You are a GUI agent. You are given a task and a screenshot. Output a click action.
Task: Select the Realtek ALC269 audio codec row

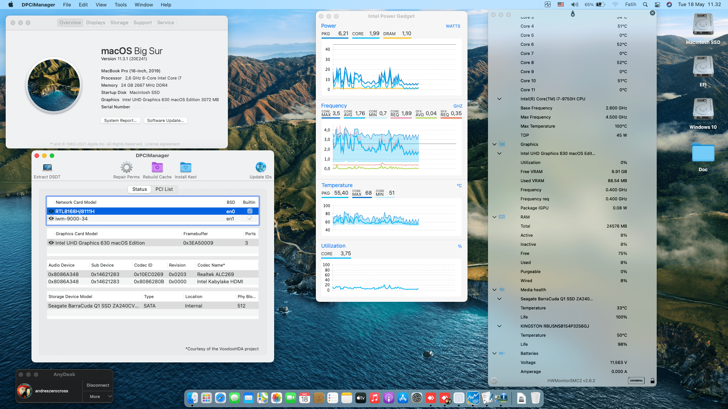tap(153, 274)
